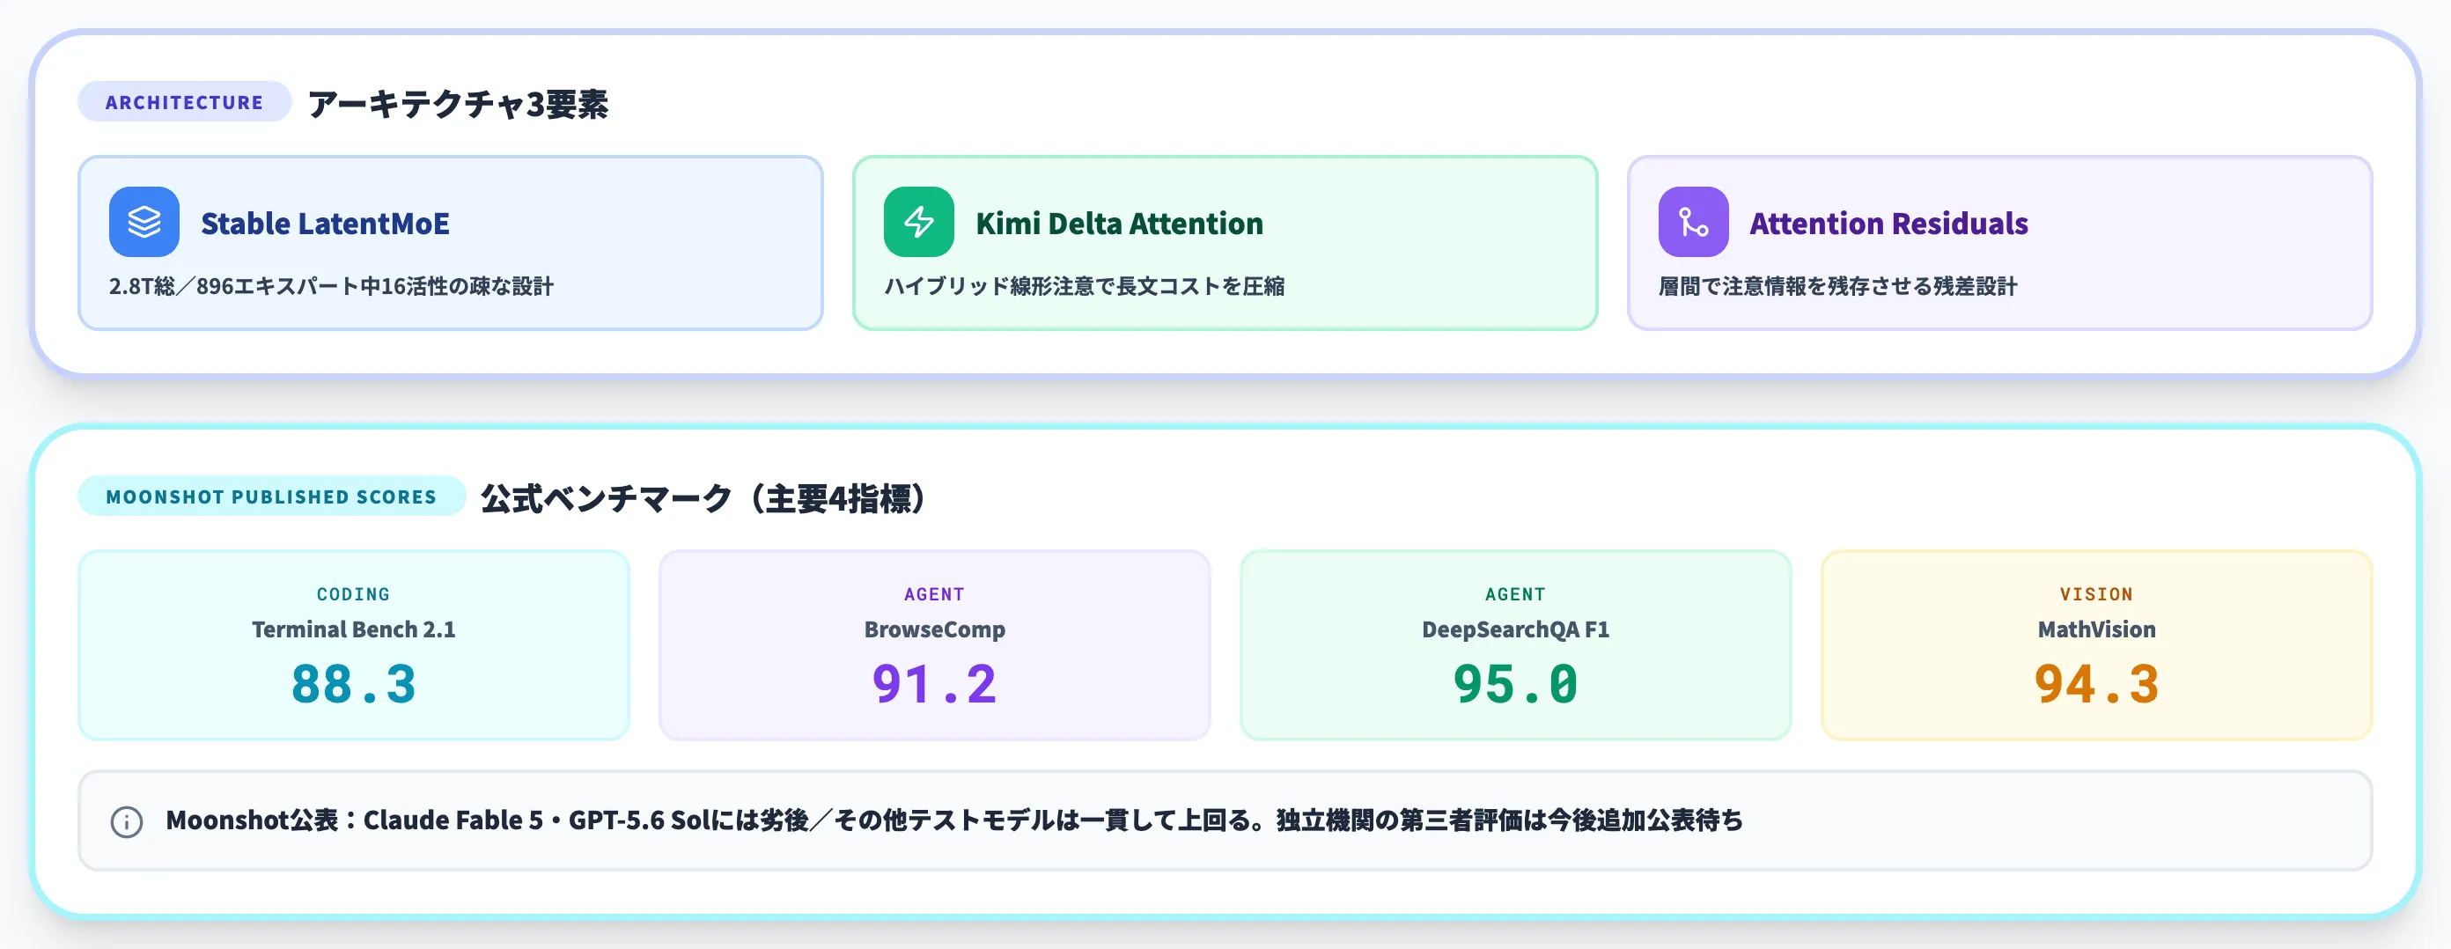Click the Attention Residuals branch icon
This screenshot has width=2451, height=949.
click(x=1693, y=222)
